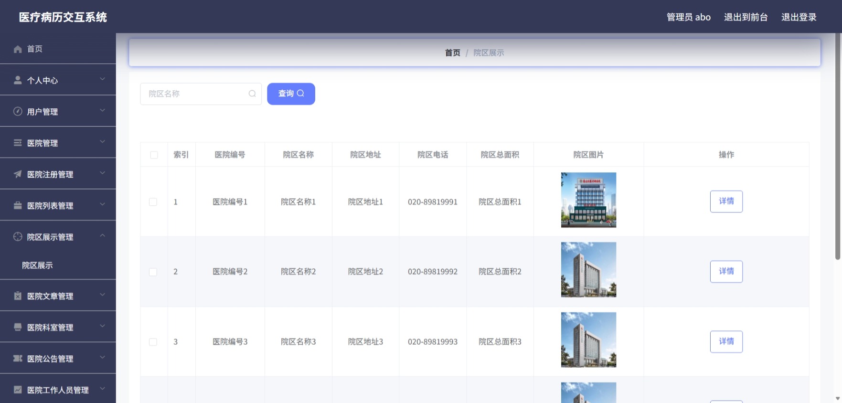Open the 院区展示 submenu item
Screen dimensions: 842x403
coord(58,265)
